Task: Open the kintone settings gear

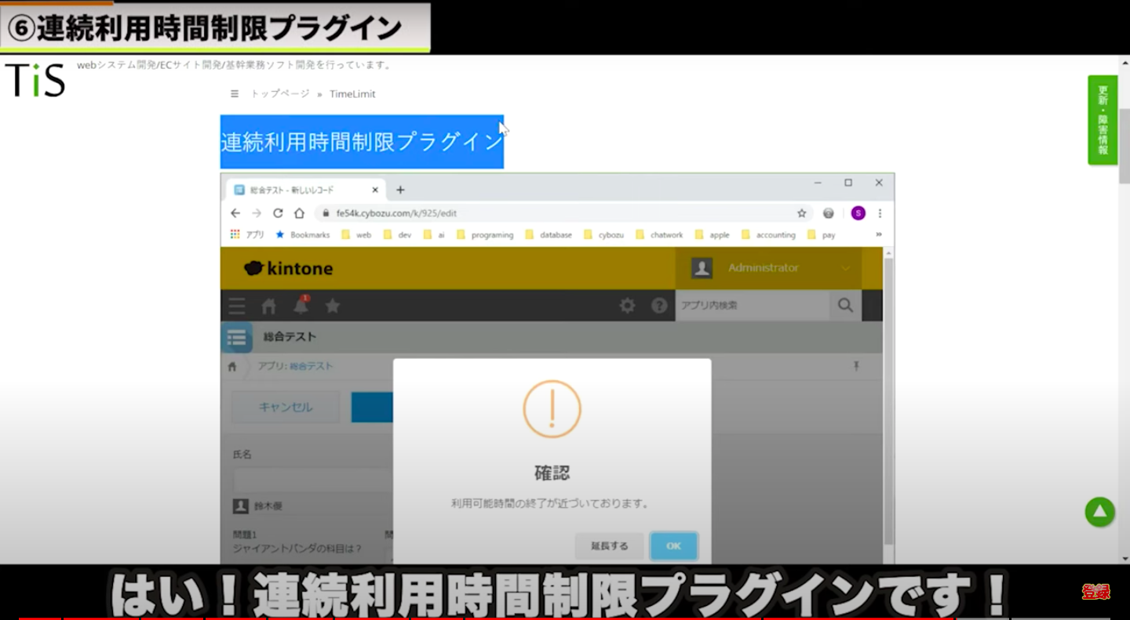Action: tap(627, 306)
